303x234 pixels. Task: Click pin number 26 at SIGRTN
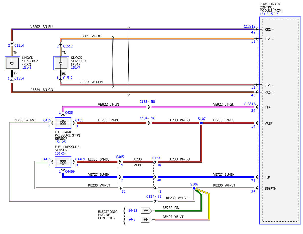253,192
